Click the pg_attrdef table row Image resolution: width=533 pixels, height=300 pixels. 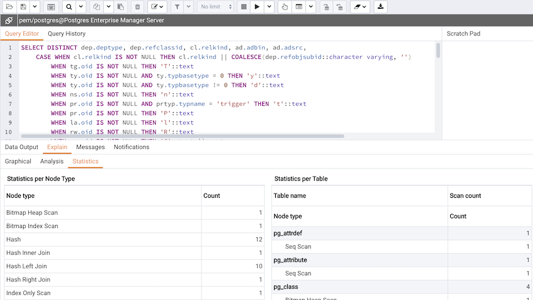[402, 233]
